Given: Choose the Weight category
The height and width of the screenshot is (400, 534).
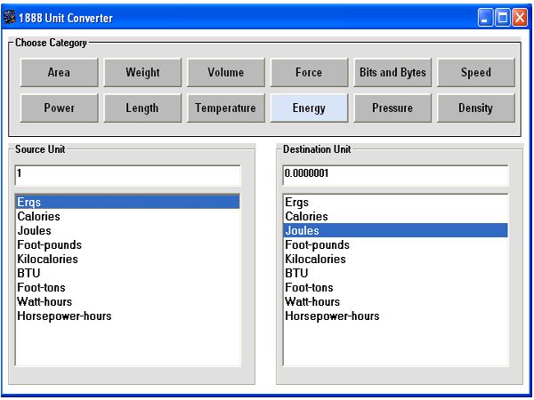Looking at the screenshot, I should (142, 73).
